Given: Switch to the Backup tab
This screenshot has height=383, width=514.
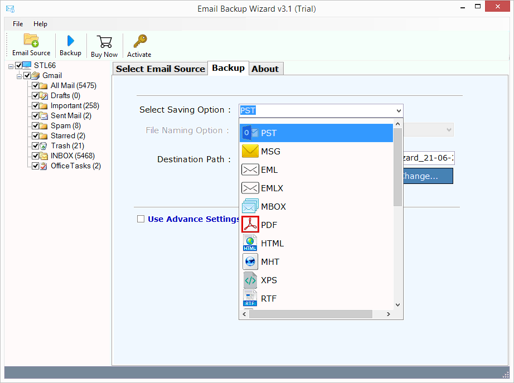Looking at the screenshot, I should pos(228,68).
